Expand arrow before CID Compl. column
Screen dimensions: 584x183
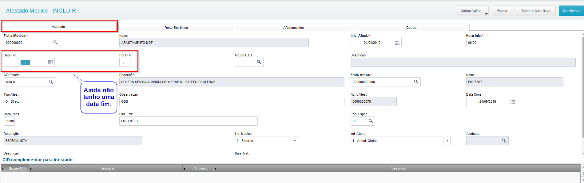[185, 169]
